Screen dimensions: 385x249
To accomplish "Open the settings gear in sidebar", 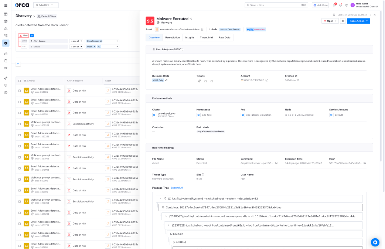I will (6, 93).
